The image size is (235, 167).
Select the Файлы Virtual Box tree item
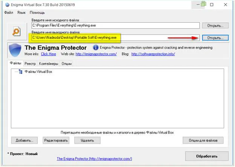tap(38, 72)
